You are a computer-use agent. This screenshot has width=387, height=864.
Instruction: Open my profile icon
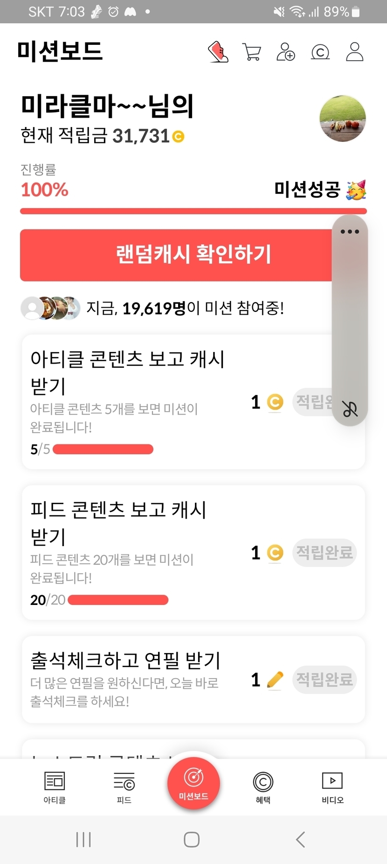[354, 52]
